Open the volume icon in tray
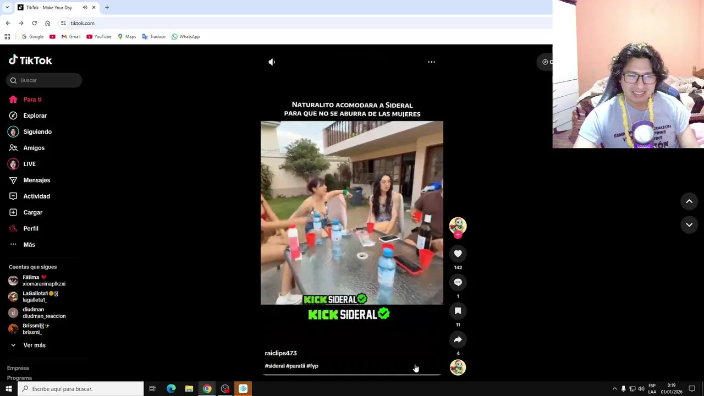The width and height of the screenshot is (704, 396). click(x=641, y=389)
